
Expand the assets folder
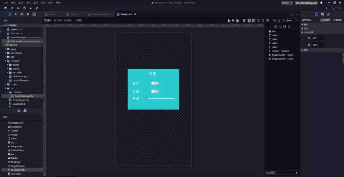pos(16,65)
